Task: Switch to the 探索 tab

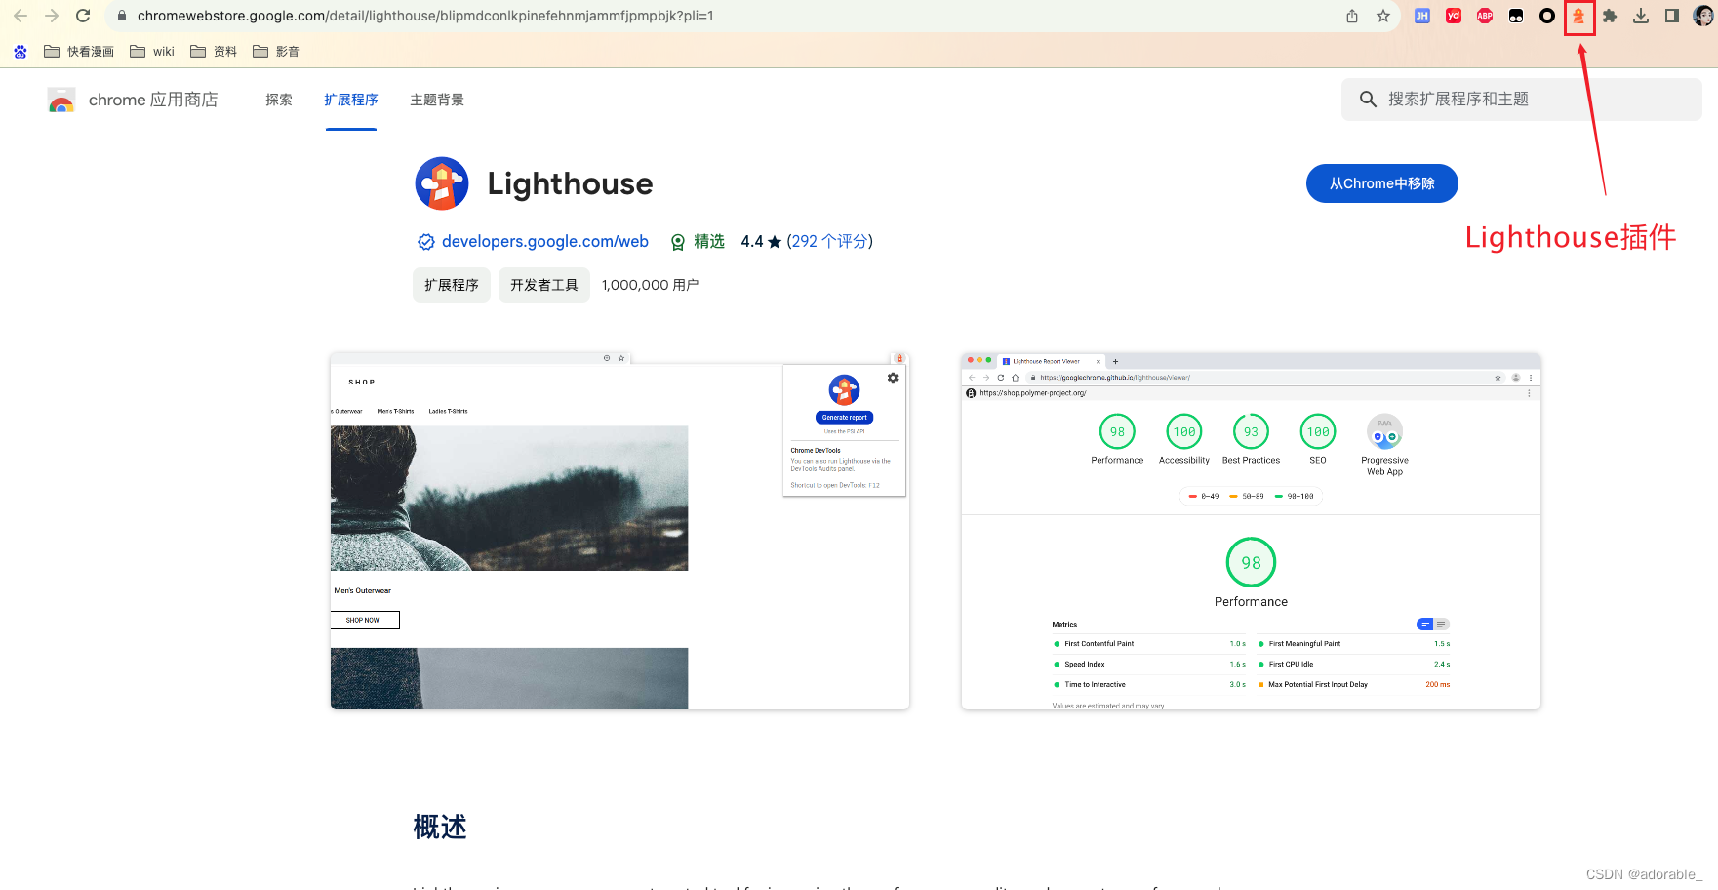Action: click(279, 100)
